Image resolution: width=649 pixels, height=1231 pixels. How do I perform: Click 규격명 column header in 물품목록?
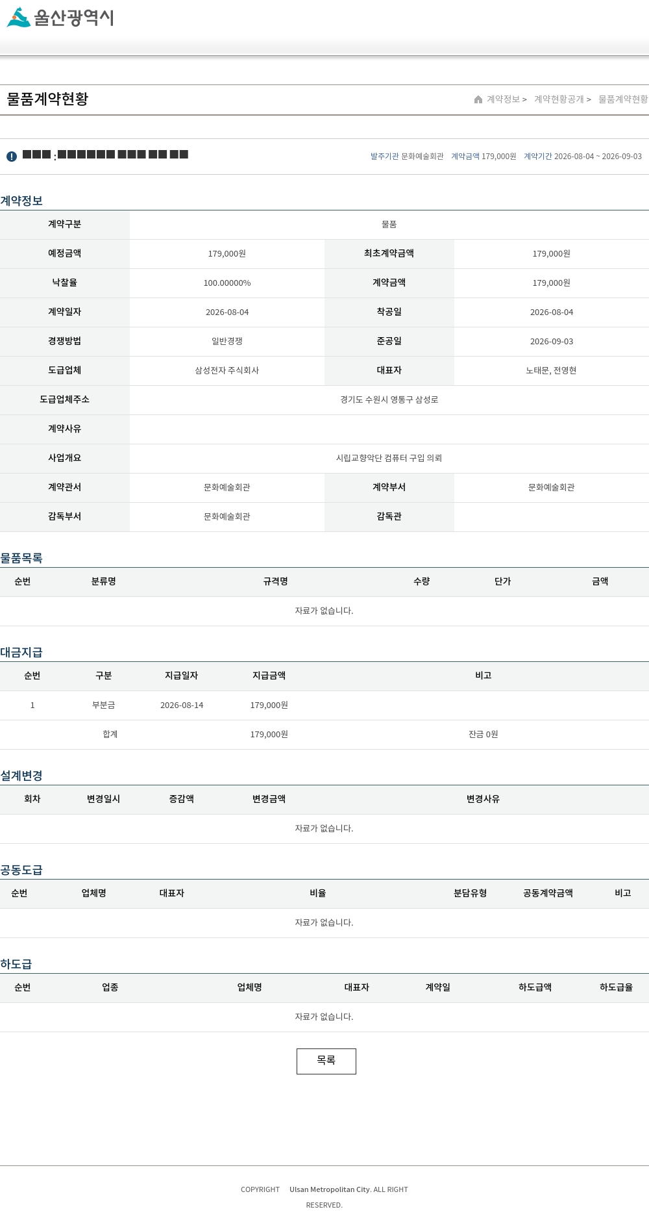[276, 582]
